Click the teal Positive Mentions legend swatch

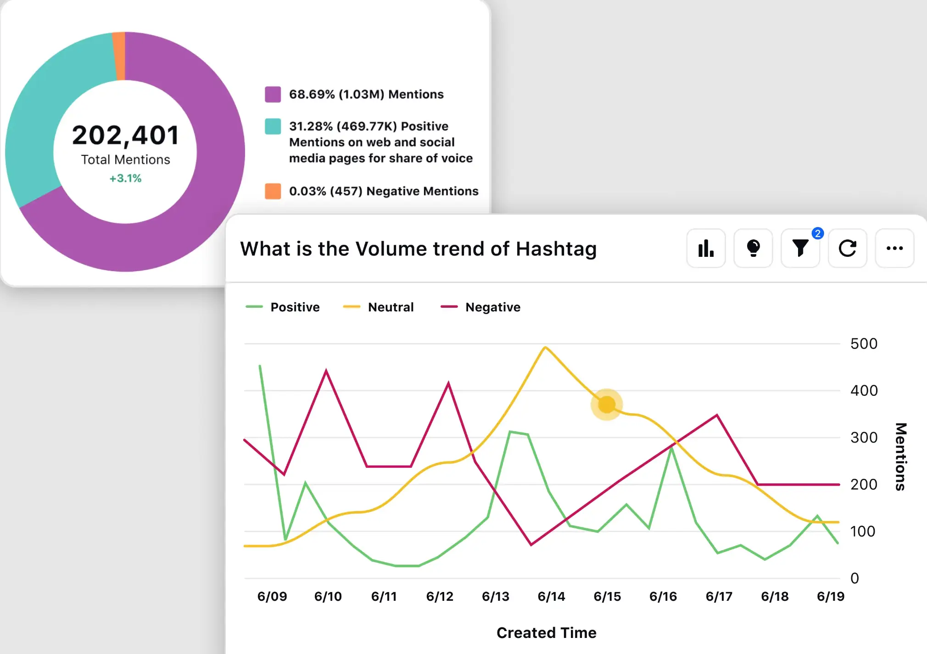pos(273,126)
